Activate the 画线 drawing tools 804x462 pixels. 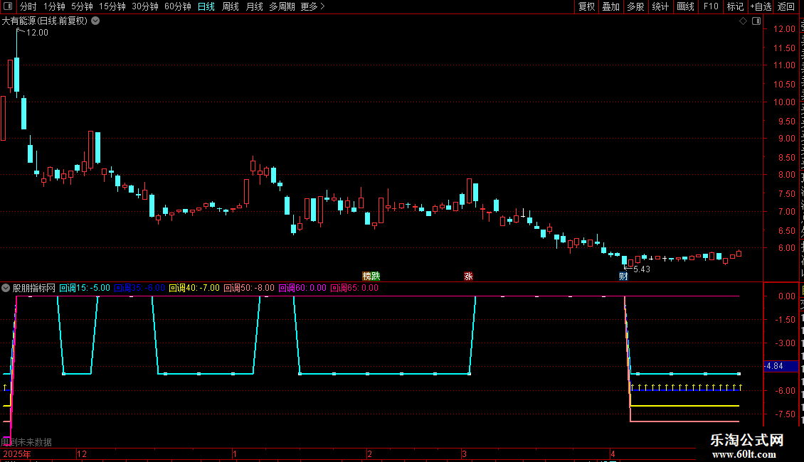point(685,6)
